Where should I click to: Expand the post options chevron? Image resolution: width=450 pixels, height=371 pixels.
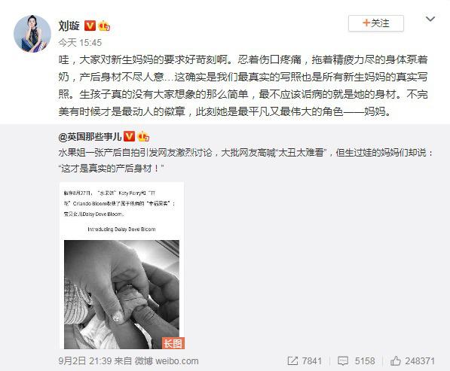pyautogui.click(x=430, y=19)
